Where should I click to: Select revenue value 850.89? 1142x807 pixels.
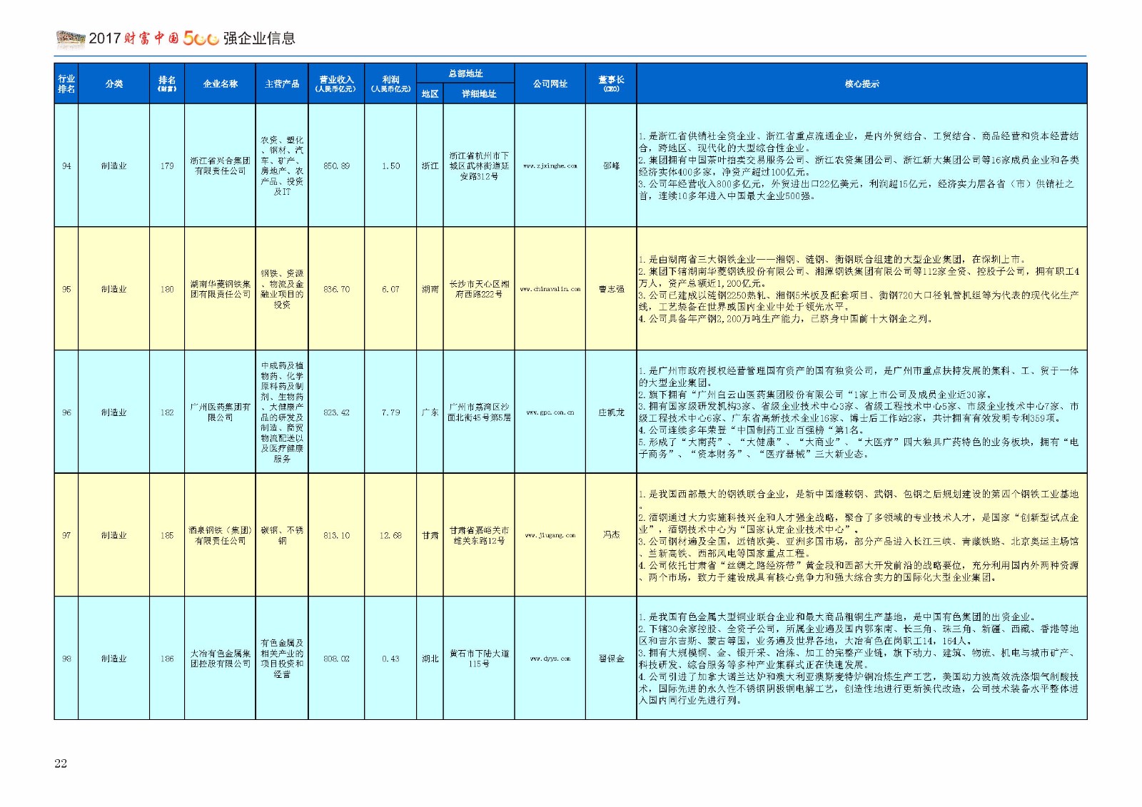(x=336, y=166)
